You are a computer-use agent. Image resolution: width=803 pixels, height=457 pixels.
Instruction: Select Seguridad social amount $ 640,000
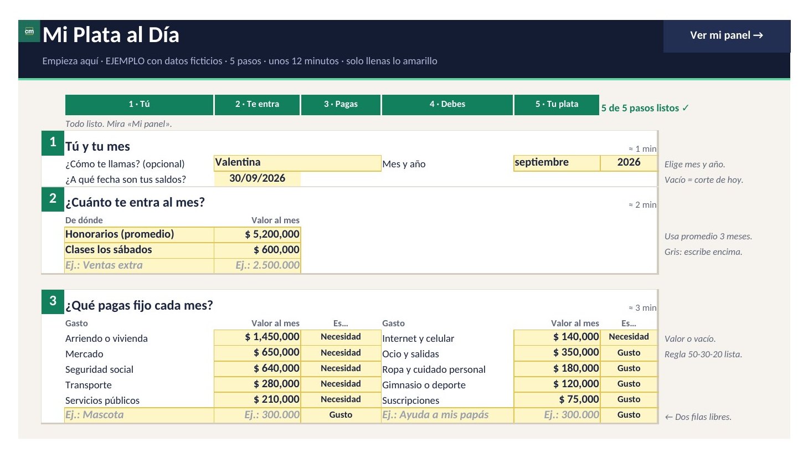257,368
